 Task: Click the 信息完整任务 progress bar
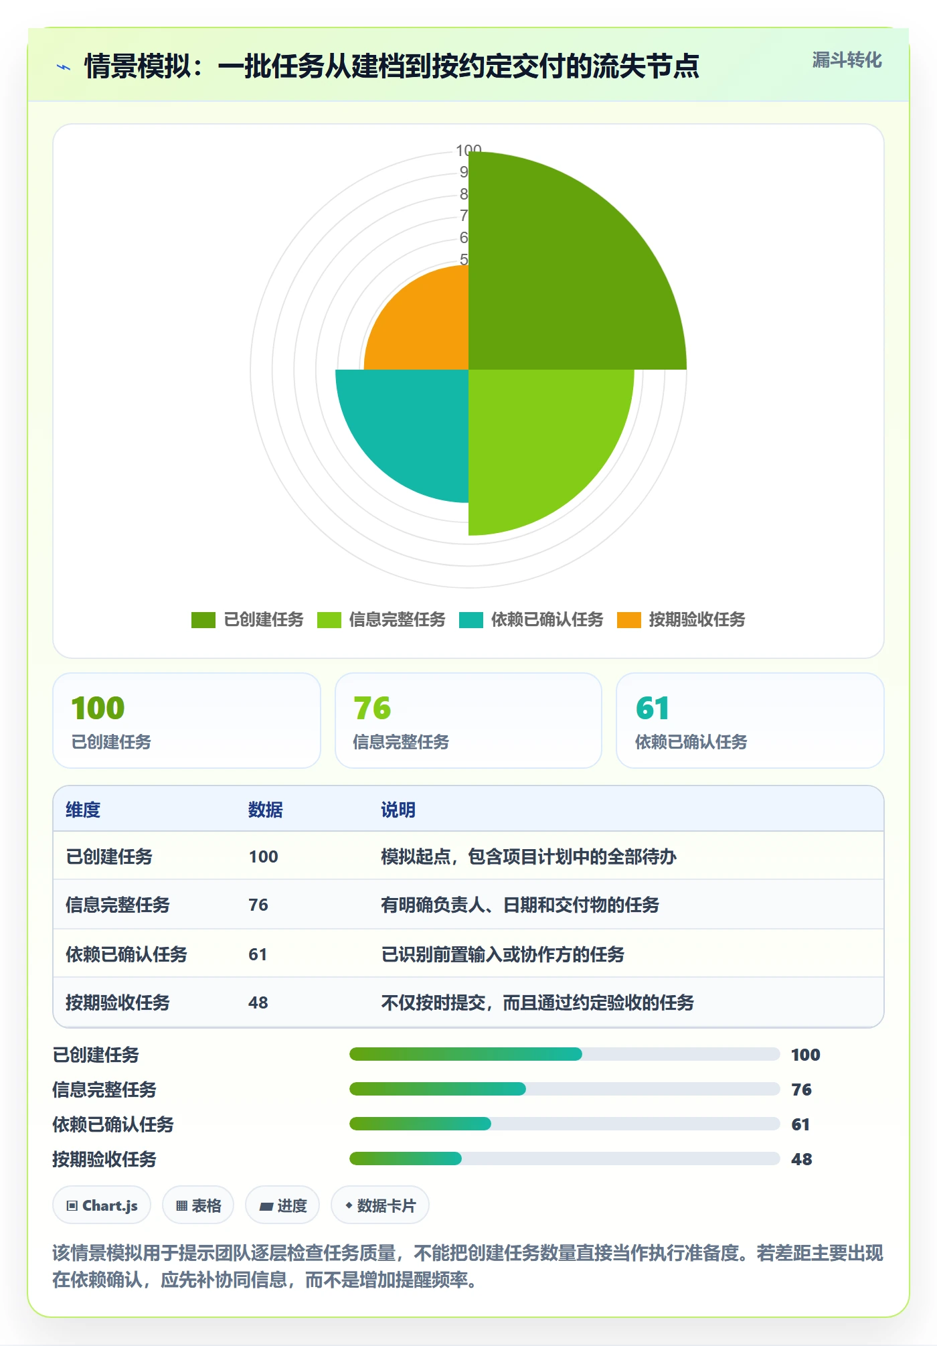(564, 1089)
